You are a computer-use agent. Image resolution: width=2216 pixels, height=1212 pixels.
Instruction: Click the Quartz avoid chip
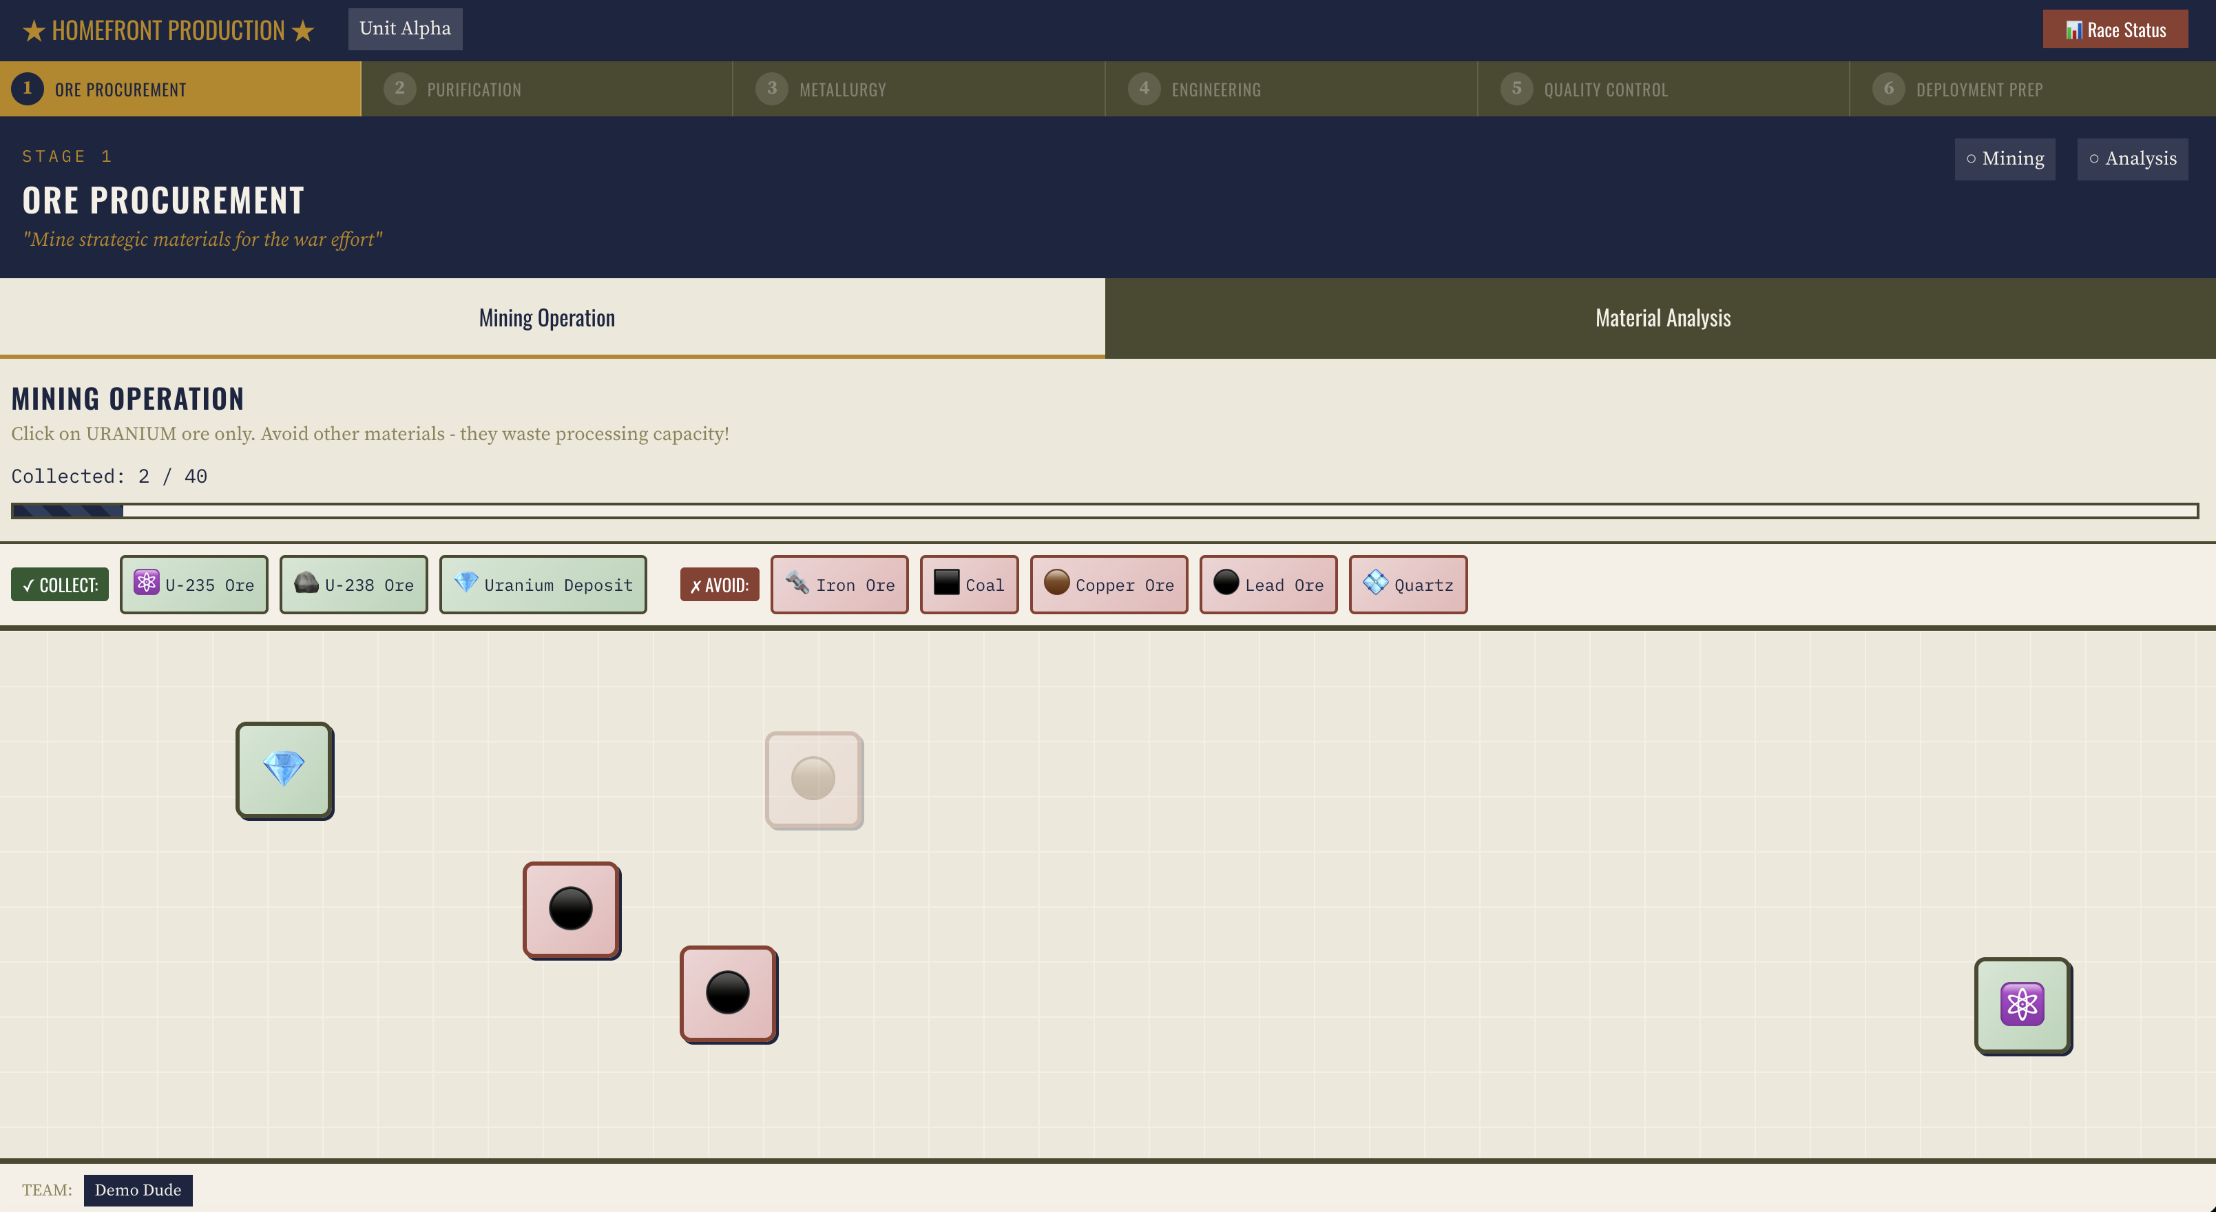1408,585
